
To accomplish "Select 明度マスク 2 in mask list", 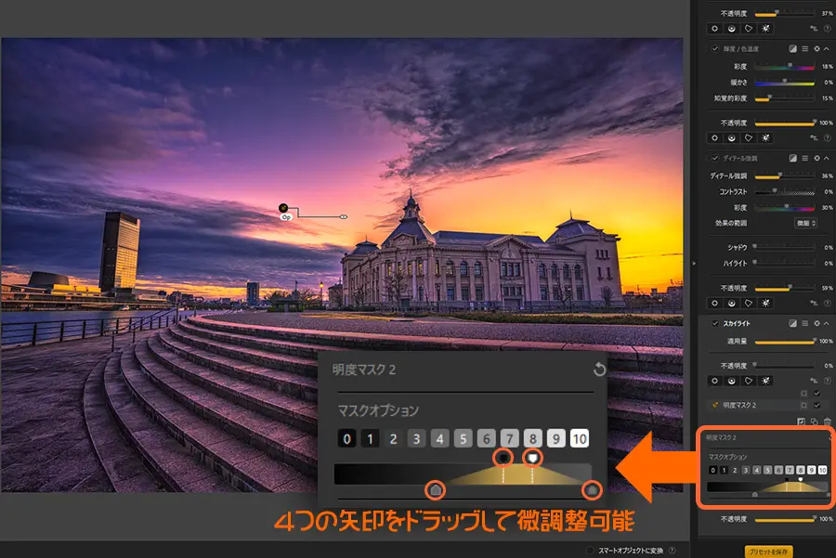I will pyautogui.click(x=739, y=406).
